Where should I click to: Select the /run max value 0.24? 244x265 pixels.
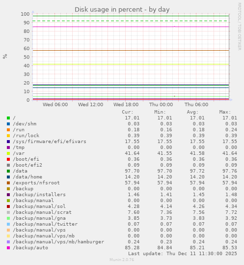click(x=231, y=130)
